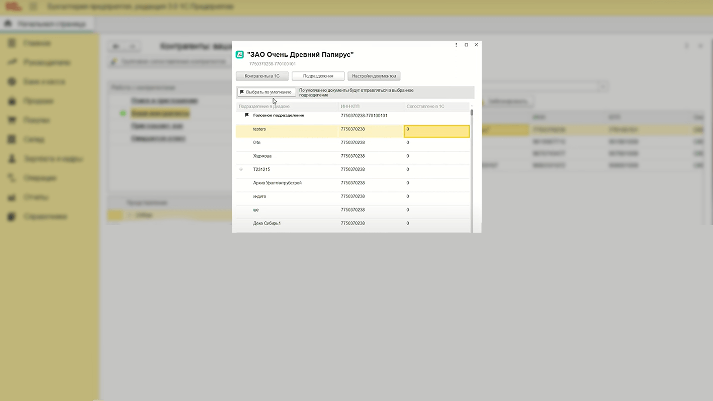Switch to the Подразделения section
The height and width of the screenshot is (401, 713).
point(318,76)
